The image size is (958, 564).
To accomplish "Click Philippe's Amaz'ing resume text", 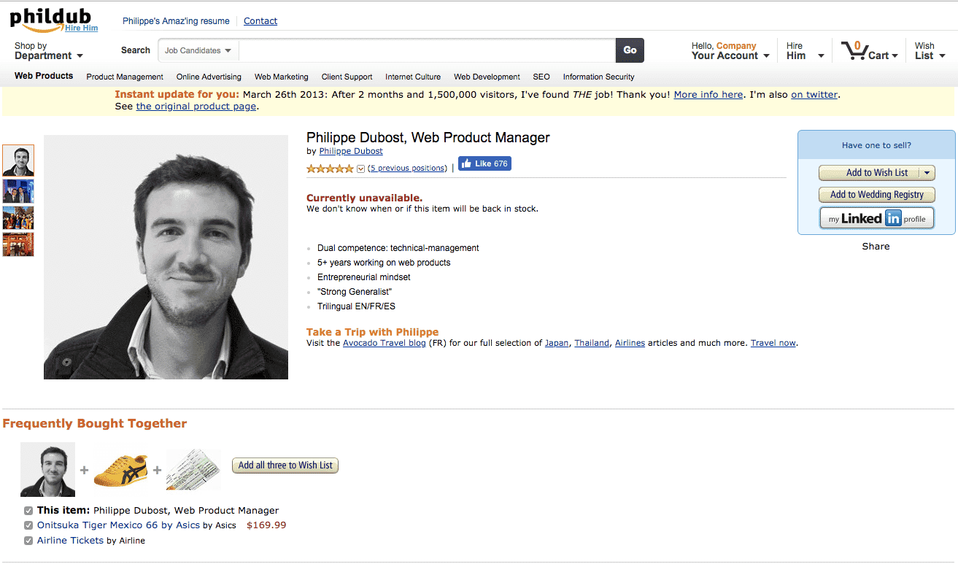I will (x=176, y=21).
